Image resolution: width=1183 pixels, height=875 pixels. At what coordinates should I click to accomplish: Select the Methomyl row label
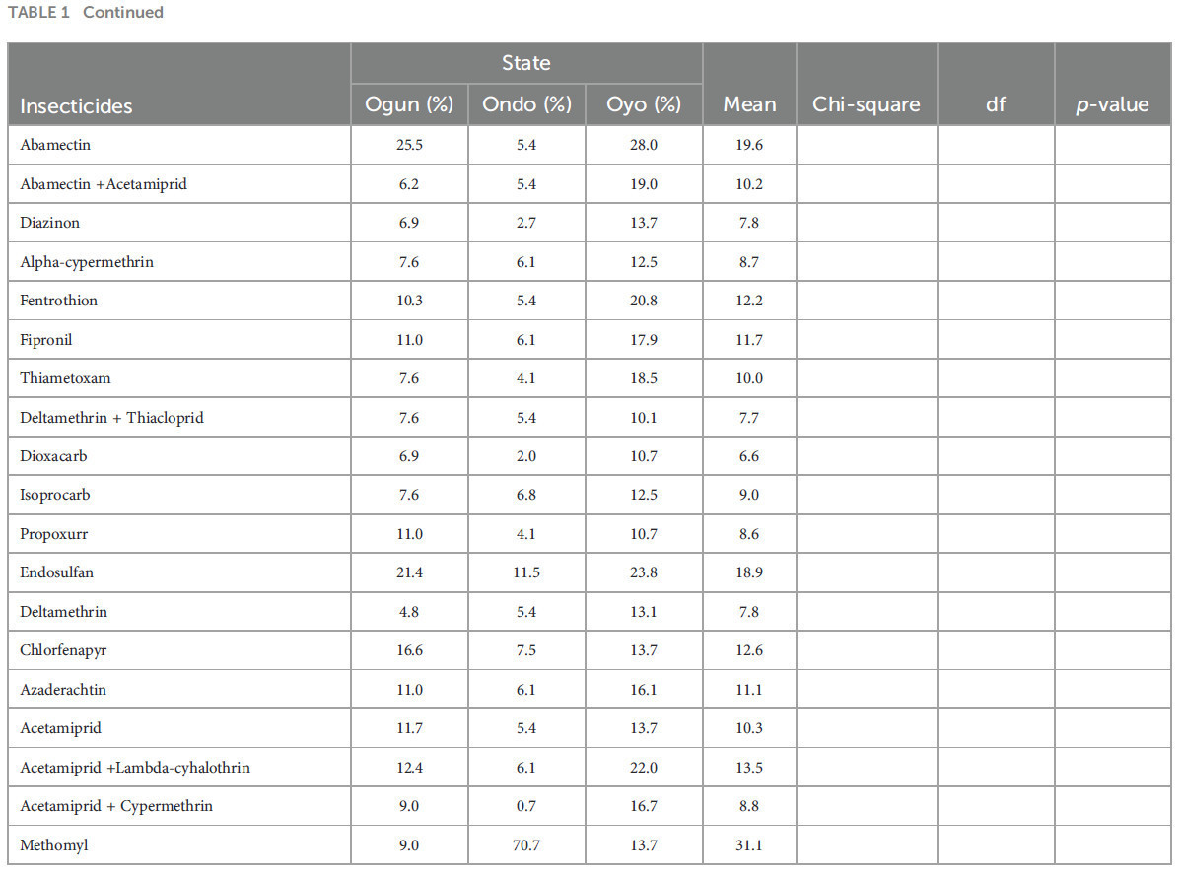[x=52, y=845]
